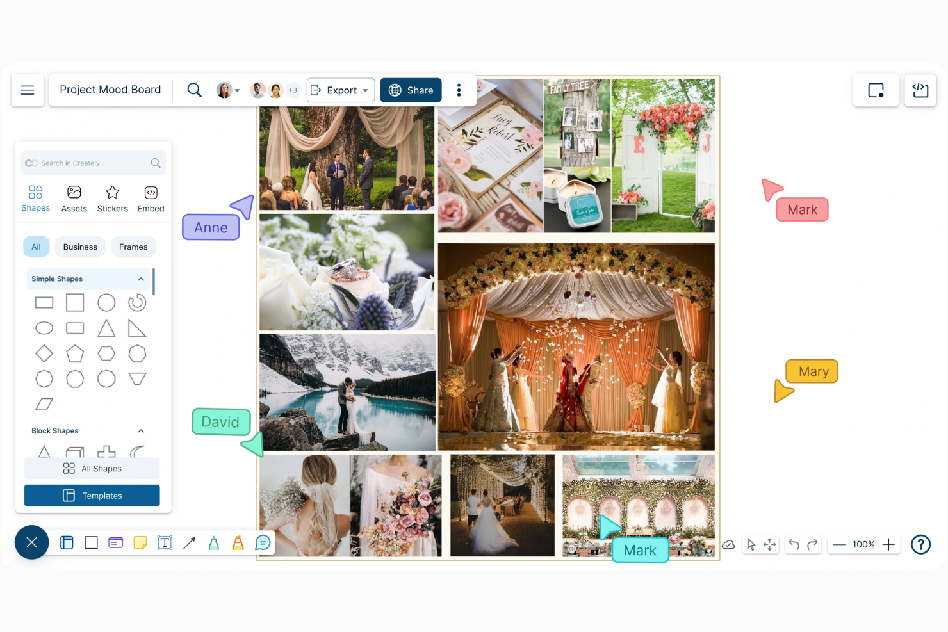Select the rectangle tool in the bottom toolbar
This screenshot has height=632, width=948.
pyautogui.click(x=92, y=543)
